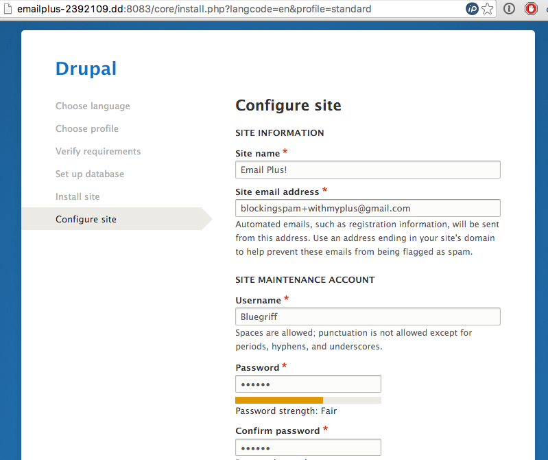Click the red stop-hand adblock icon
Screen dimensions: 548x460
click(531, 9)
